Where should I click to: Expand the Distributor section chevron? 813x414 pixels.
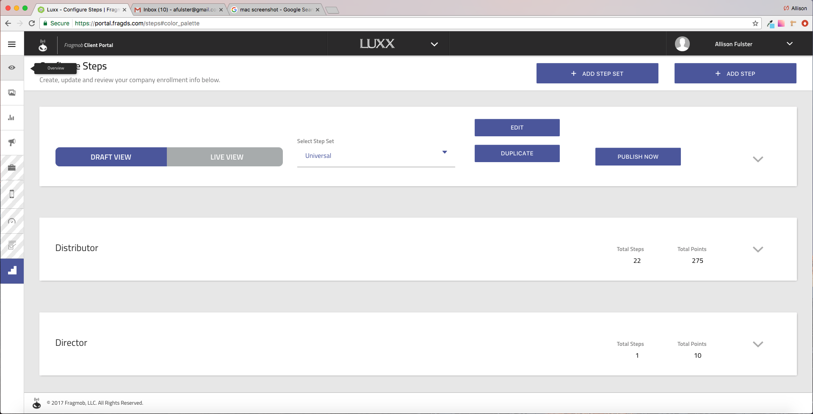pyautogui.click(x=758, y=249)
